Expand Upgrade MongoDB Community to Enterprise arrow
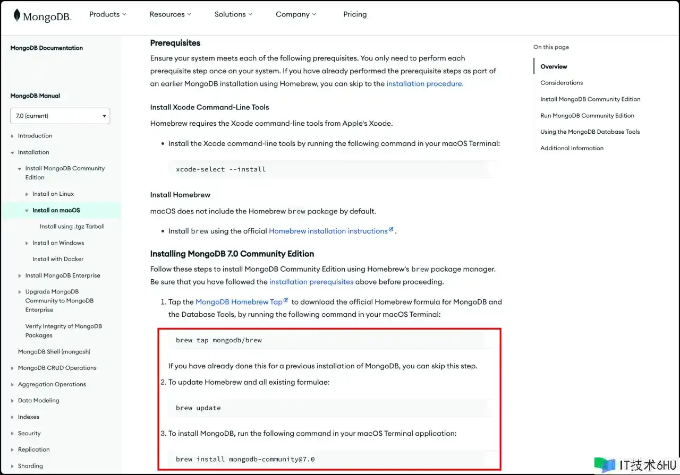 [20, 292]
